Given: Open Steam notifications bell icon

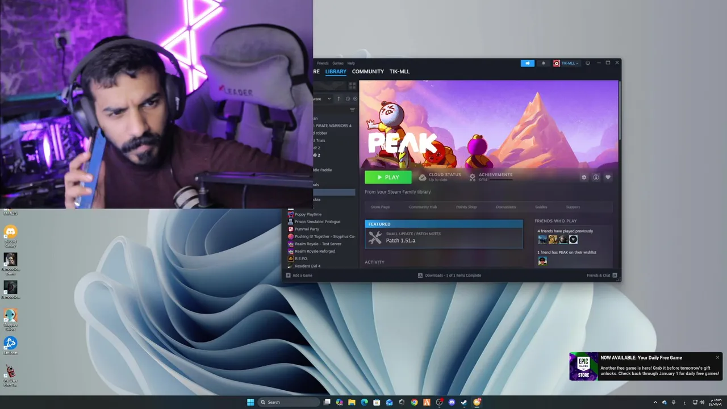Looking at the screenshot, I should coord(543,63).
